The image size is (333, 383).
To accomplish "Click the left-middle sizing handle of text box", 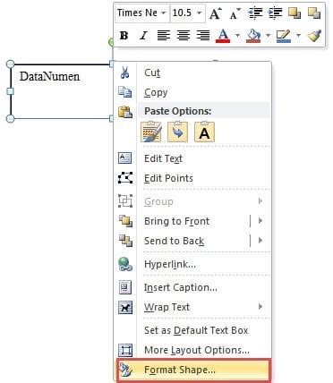I will [10, 91].
